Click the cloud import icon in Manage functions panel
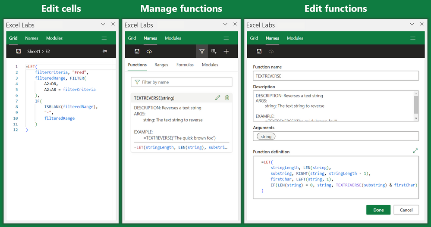The image size is (431, 227). (149, 51)
